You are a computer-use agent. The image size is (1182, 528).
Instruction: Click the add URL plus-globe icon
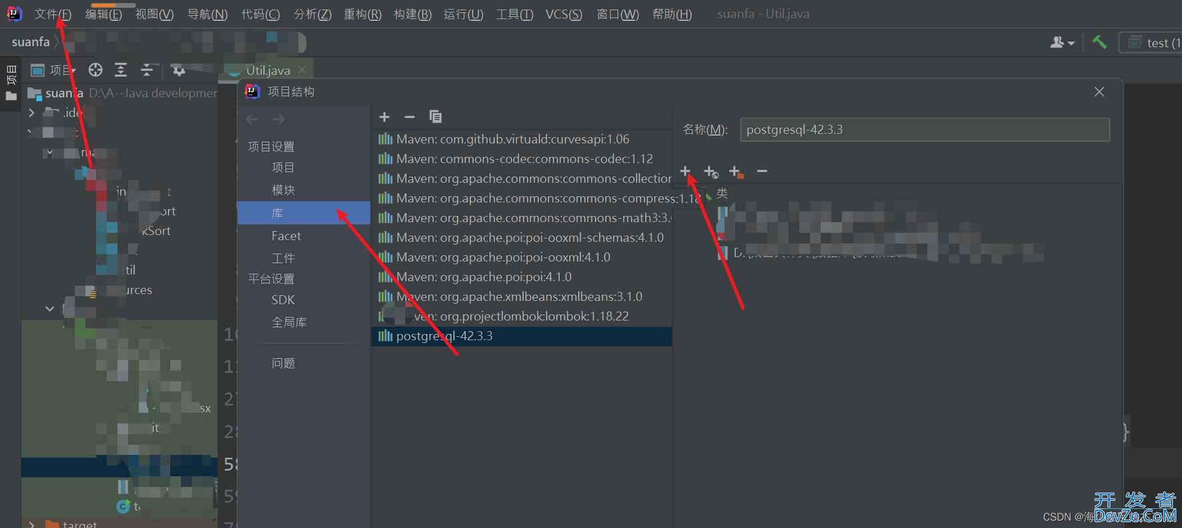[x=711, y=172]
